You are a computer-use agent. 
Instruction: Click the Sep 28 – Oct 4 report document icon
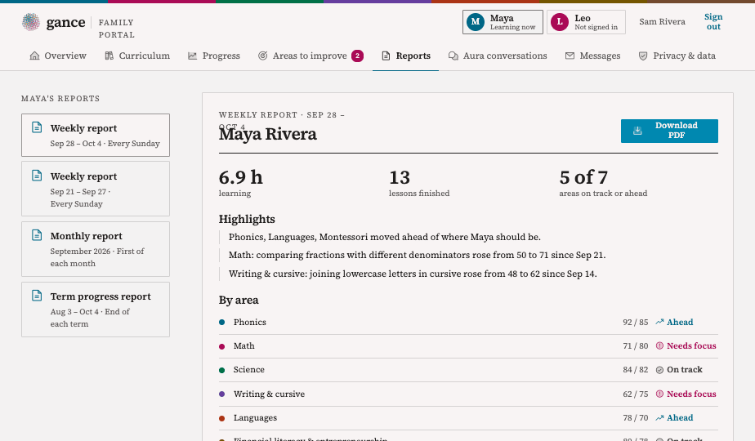click(37, 127)
